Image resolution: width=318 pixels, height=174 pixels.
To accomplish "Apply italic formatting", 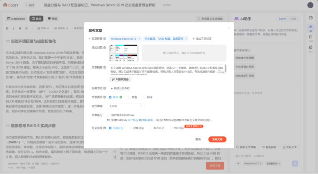I will 13,28.
